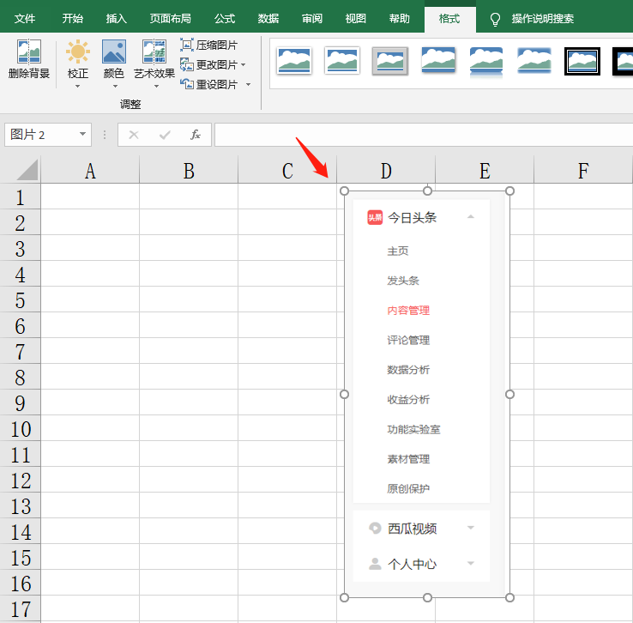633x623 pixels.
Task: Click 更改图片 change picture
Action: 208,64
